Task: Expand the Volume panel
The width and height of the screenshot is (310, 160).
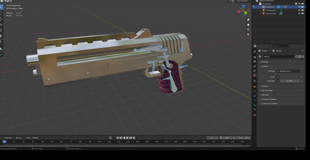Action: pyautogui.click(x=265, y=86)
